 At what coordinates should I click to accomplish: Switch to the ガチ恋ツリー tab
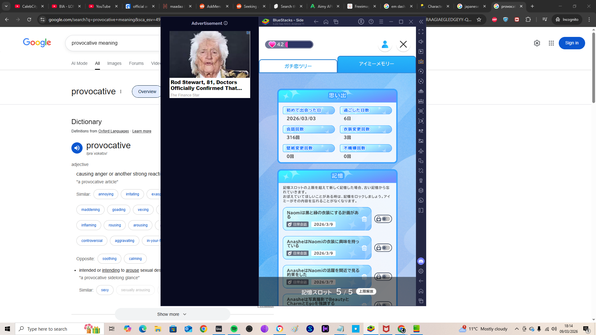pos(298,66)
